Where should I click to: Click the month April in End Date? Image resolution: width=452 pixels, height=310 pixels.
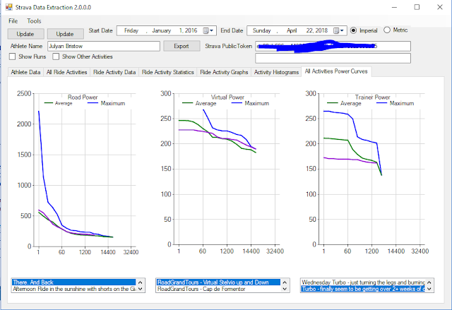point(292,30)
